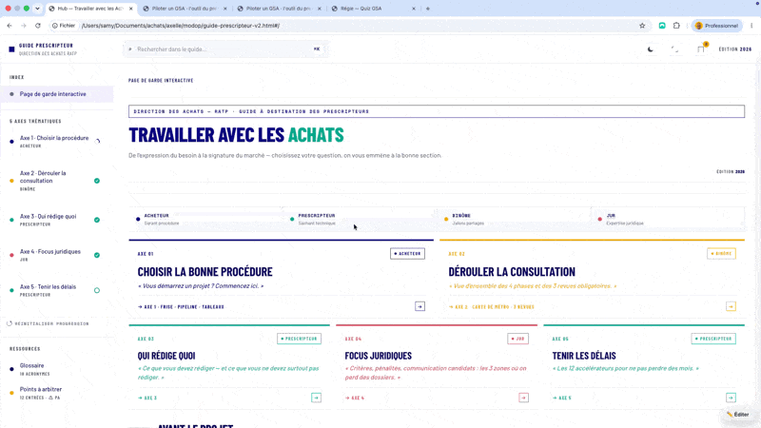This screenshot has width=761, height=428.
Task: Click the search magnifier icon in guide
Action: coord(130,49)
